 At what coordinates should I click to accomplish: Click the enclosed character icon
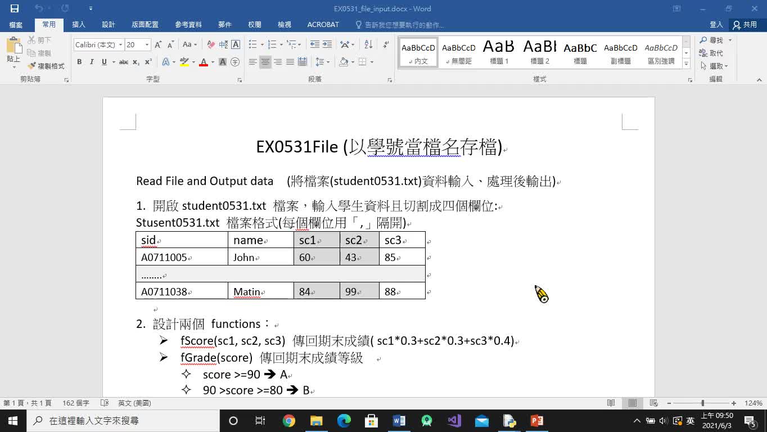235,62
